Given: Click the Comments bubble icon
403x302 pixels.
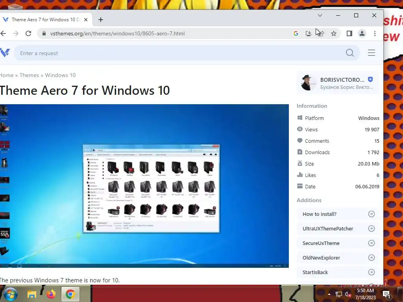Looking at the screenshot, I should pos(299,140).
